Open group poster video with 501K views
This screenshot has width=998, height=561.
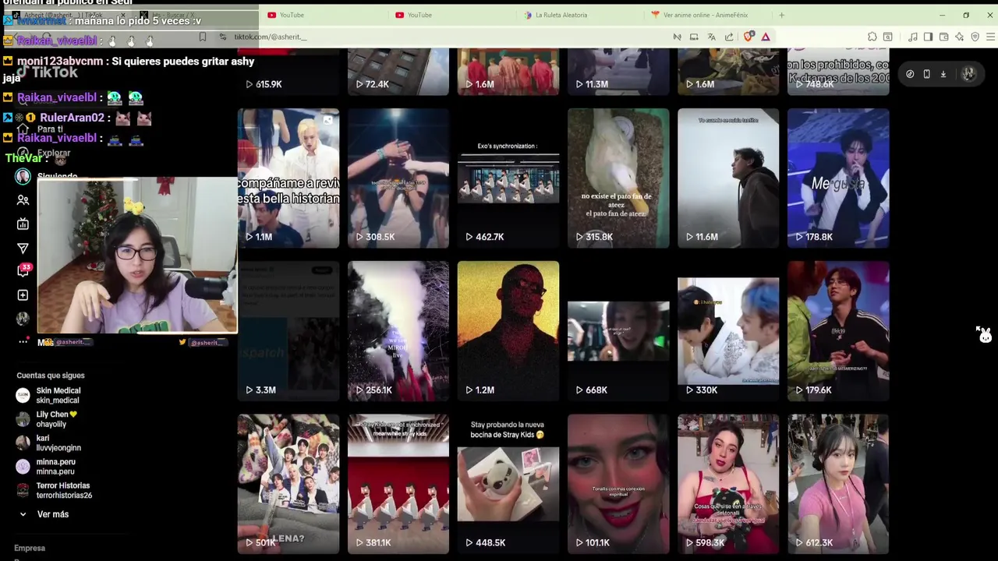(288, 484)
